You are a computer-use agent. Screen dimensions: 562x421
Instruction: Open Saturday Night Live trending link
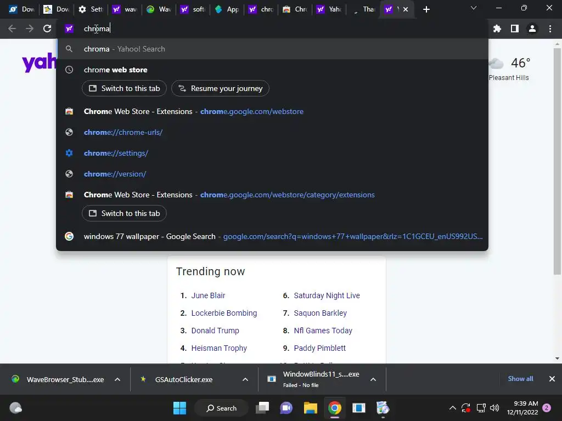[327, 295]
